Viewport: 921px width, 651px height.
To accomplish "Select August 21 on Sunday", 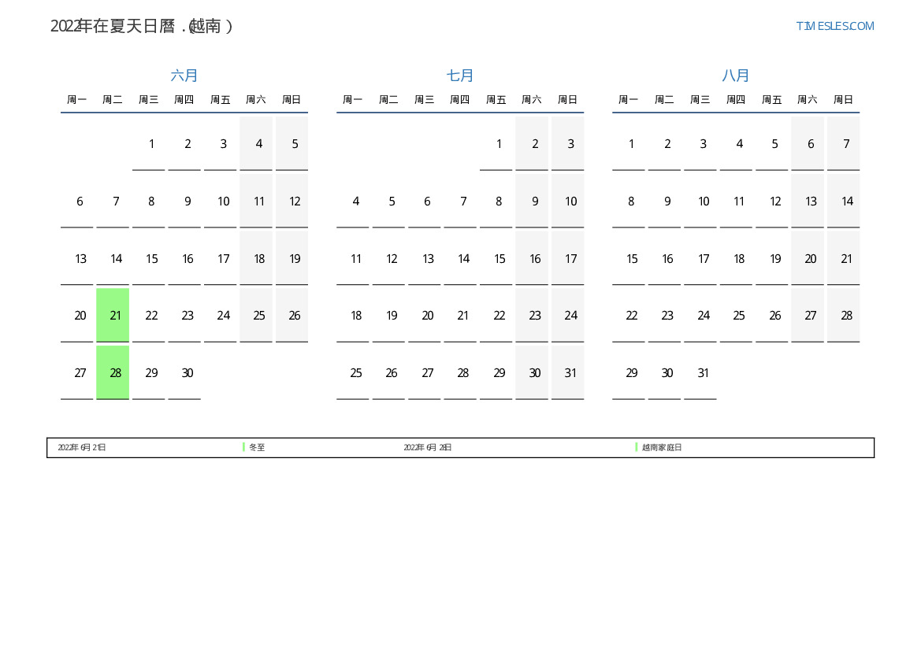I will [x=844, y=259].
